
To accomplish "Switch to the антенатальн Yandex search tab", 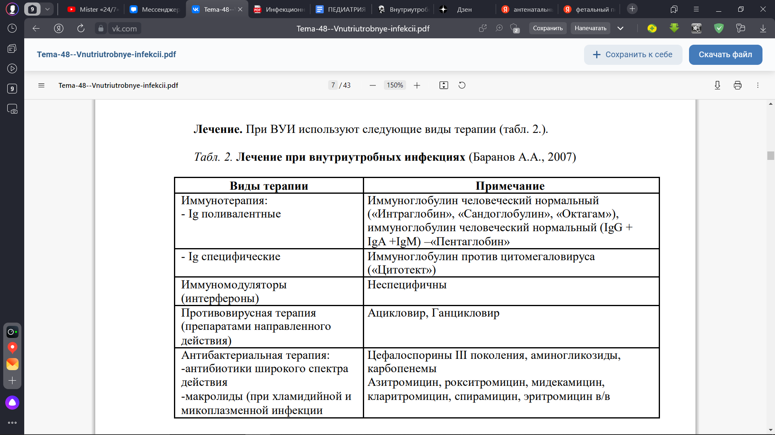I will 527,9.
